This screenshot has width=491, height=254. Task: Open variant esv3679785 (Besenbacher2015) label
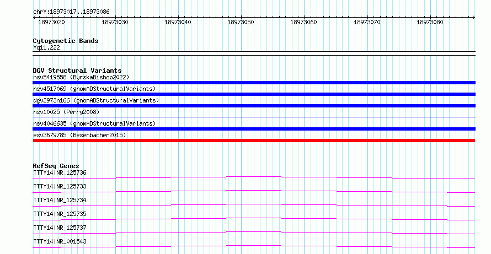tap(79, 135)
